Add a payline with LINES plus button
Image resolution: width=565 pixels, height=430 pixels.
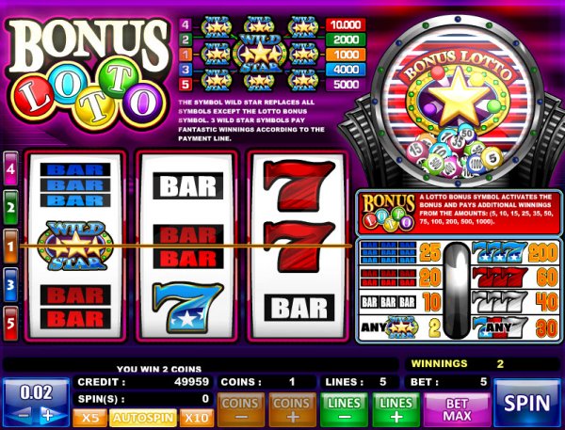(396, 410)
